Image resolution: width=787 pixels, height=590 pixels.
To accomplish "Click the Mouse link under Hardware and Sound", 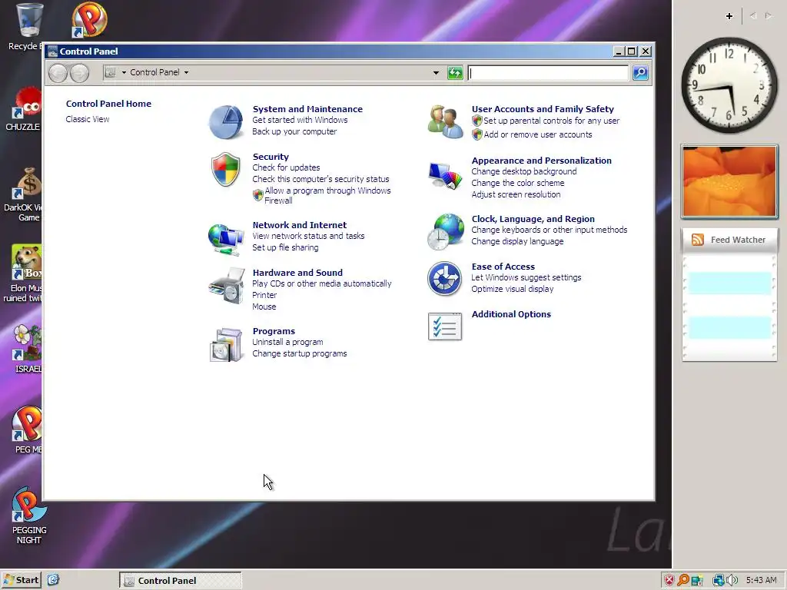I will [x=264, y=307].
